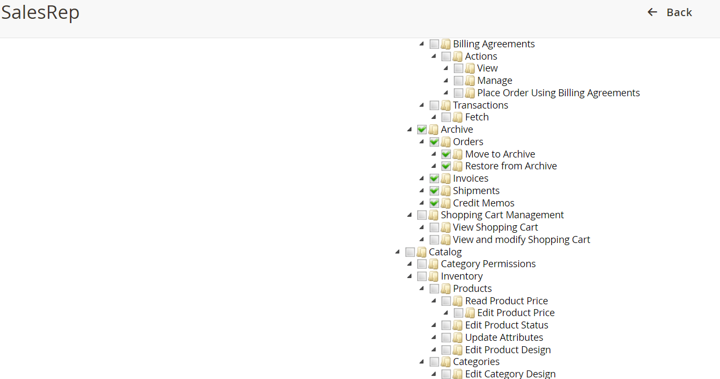Click folder icon of Read Product Price
Image resolution: width=720 pixels, height=379 pixels.
pos(458,301)
